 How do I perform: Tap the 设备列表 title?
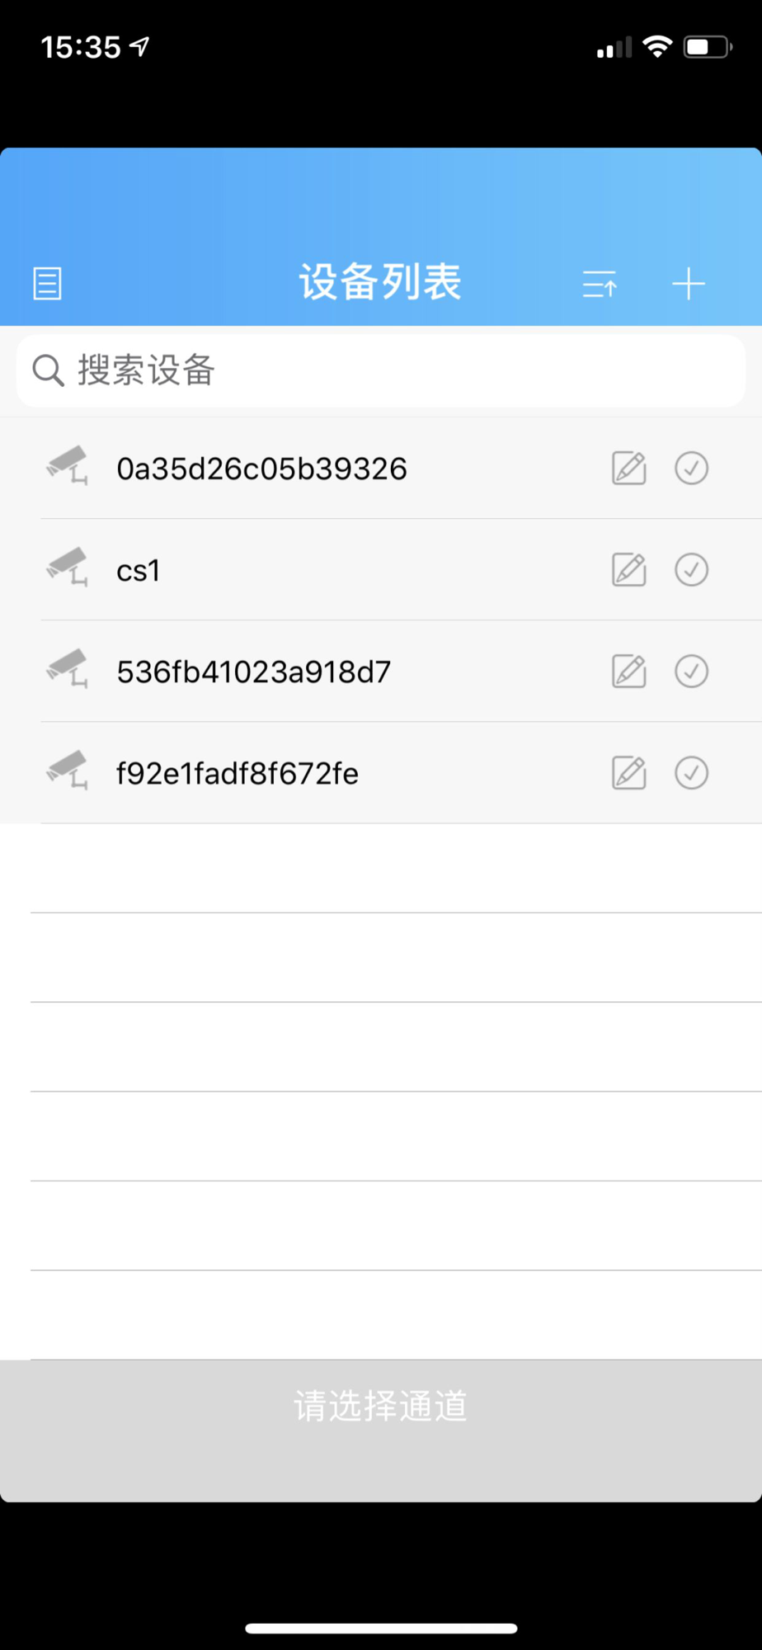(x=380, y=282)
